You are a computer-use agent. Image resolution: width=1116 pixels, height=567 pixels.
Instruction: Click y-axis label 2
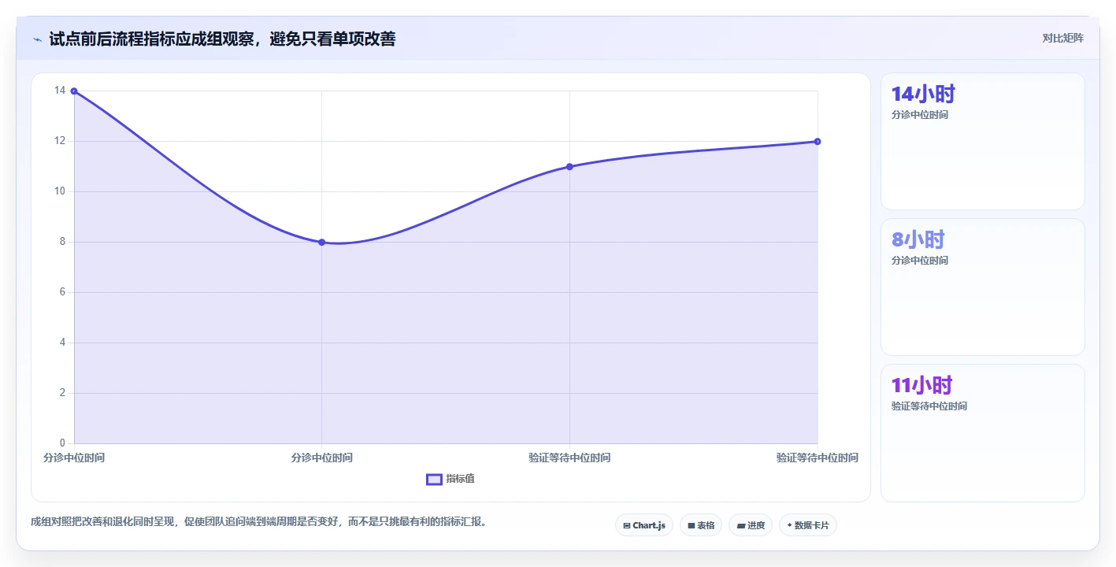(63, 393)
